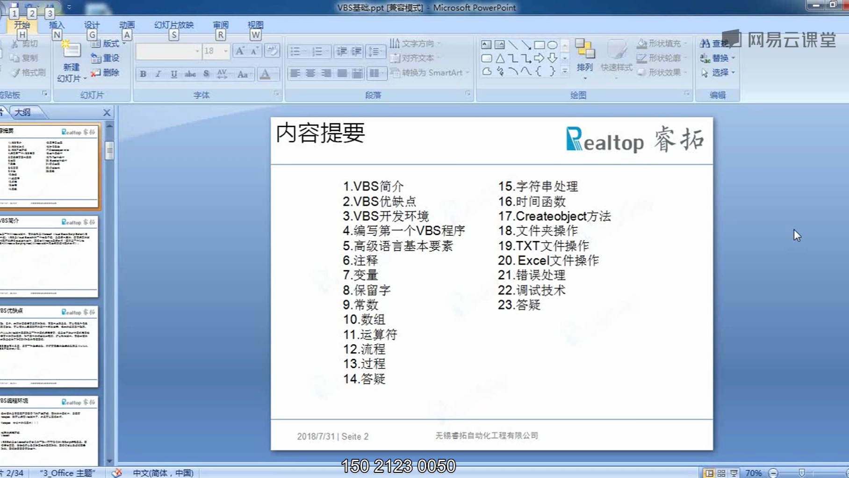The image size is (849, 478).
Task: Switch to normal view icon in status bar
Action: (x=709, y=473)
